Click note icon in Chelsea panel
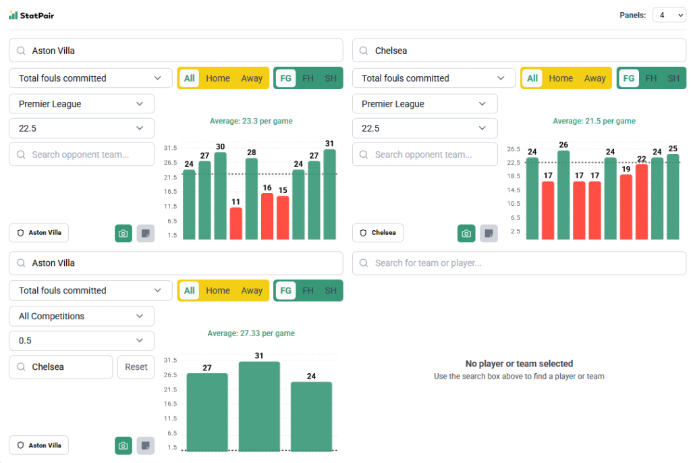 click(x=489, y=233)
